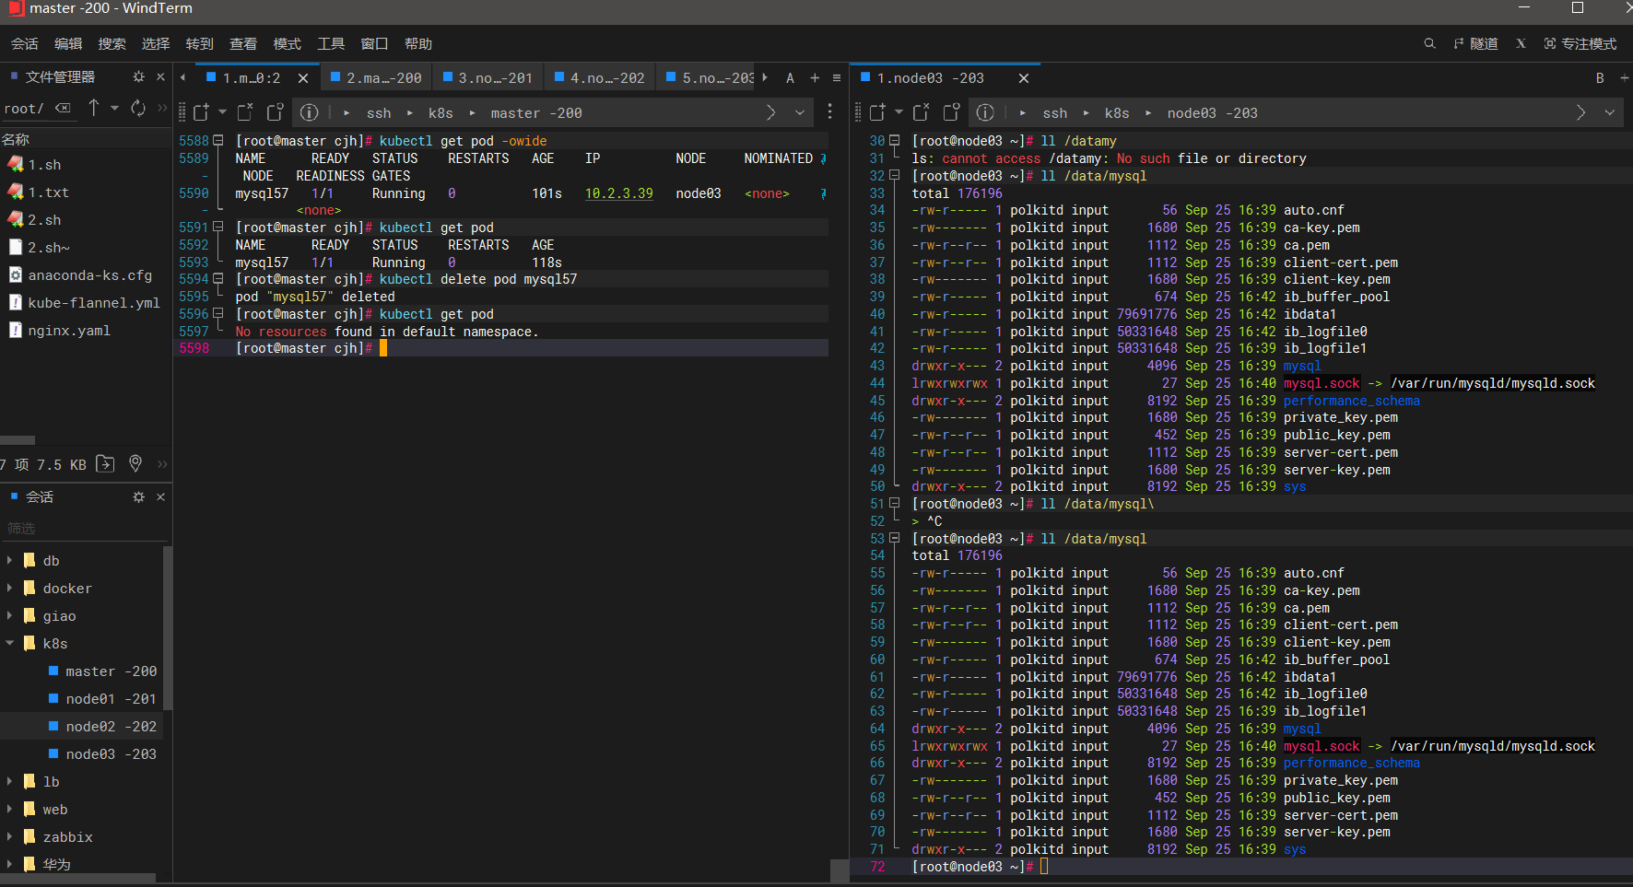This screenshot has width=1633, height=887.
Task: Duplicate session in node03 -203 toolbar
Action: pos(951,112)
